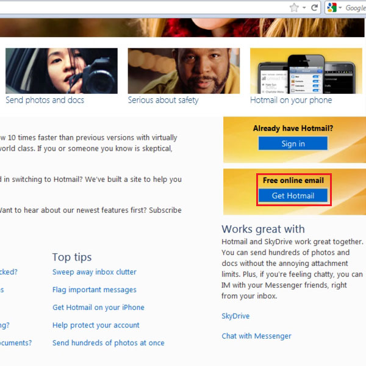The width and height of the screenshot is (366, 366).
Task: Click the smartphones thumbnail image
Action: [306, 71]
